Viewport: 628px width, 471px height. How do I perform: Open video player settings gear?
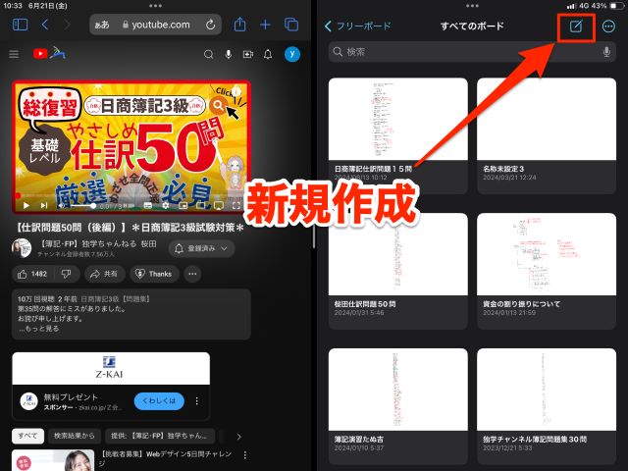(x=166, y=205)
